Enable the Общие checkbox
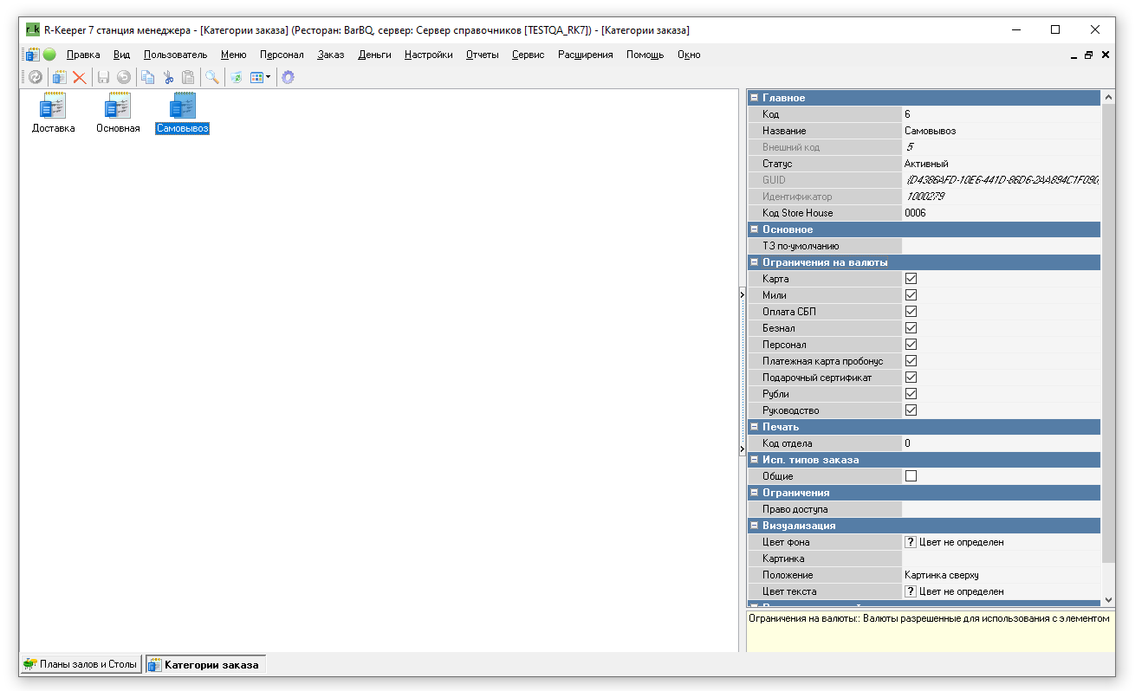The image size is (1135, 691). (911, 476)
